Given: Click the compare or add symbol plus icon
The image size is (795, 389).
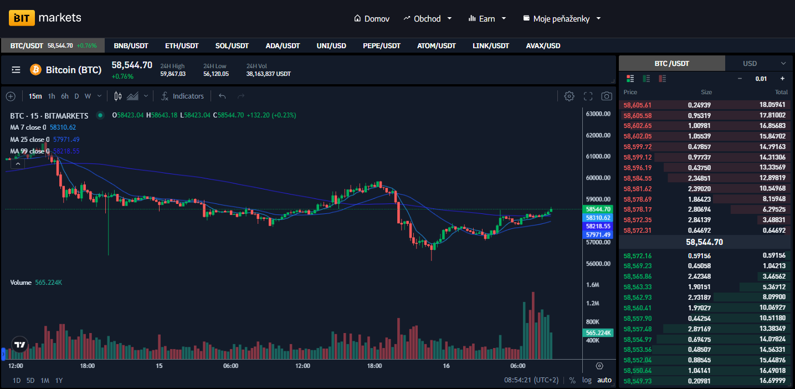Looking at the screenshot, I should [x=11, y=96].
